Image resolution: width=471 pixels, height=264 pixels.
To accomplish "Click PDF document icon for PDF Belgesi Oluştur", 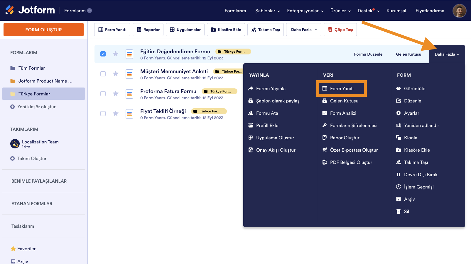I will coord(325,162).
